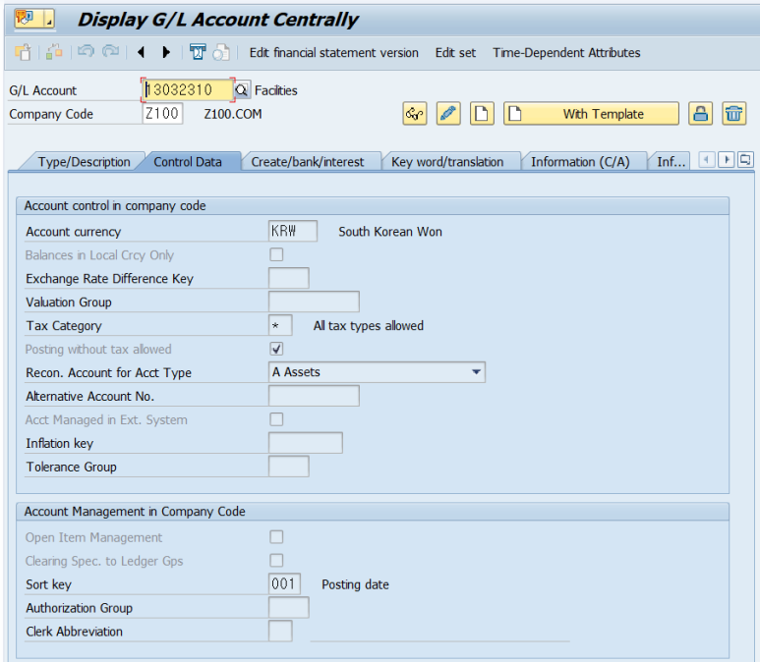Toggle Balances in Local Crcy Only checkbox

276,254
